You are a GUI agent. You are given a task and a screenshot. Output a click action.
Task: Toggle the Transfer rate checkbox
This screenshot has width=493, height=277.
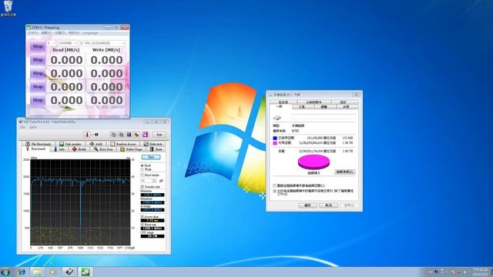coord(143,186)
